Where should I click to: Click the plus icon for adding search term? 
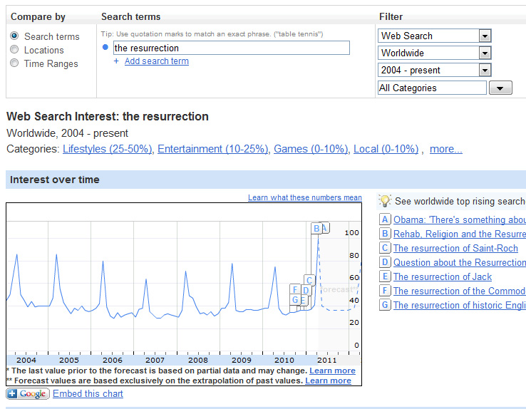click(x=116, y=61)
